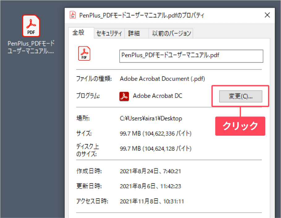Click the アクセス日時: label
Screen dimensions: 281x218
(x=92, y=201)
